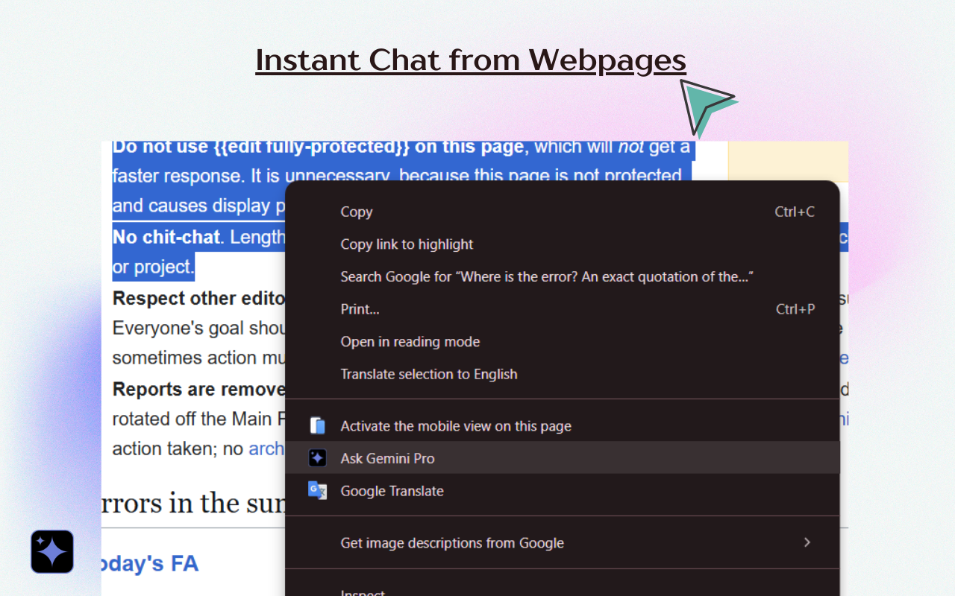The width and height of the screenshot is (955, 596).
Task: Click the Gemini sparkle logo in bottom-left corner
Action: point(51,551)
